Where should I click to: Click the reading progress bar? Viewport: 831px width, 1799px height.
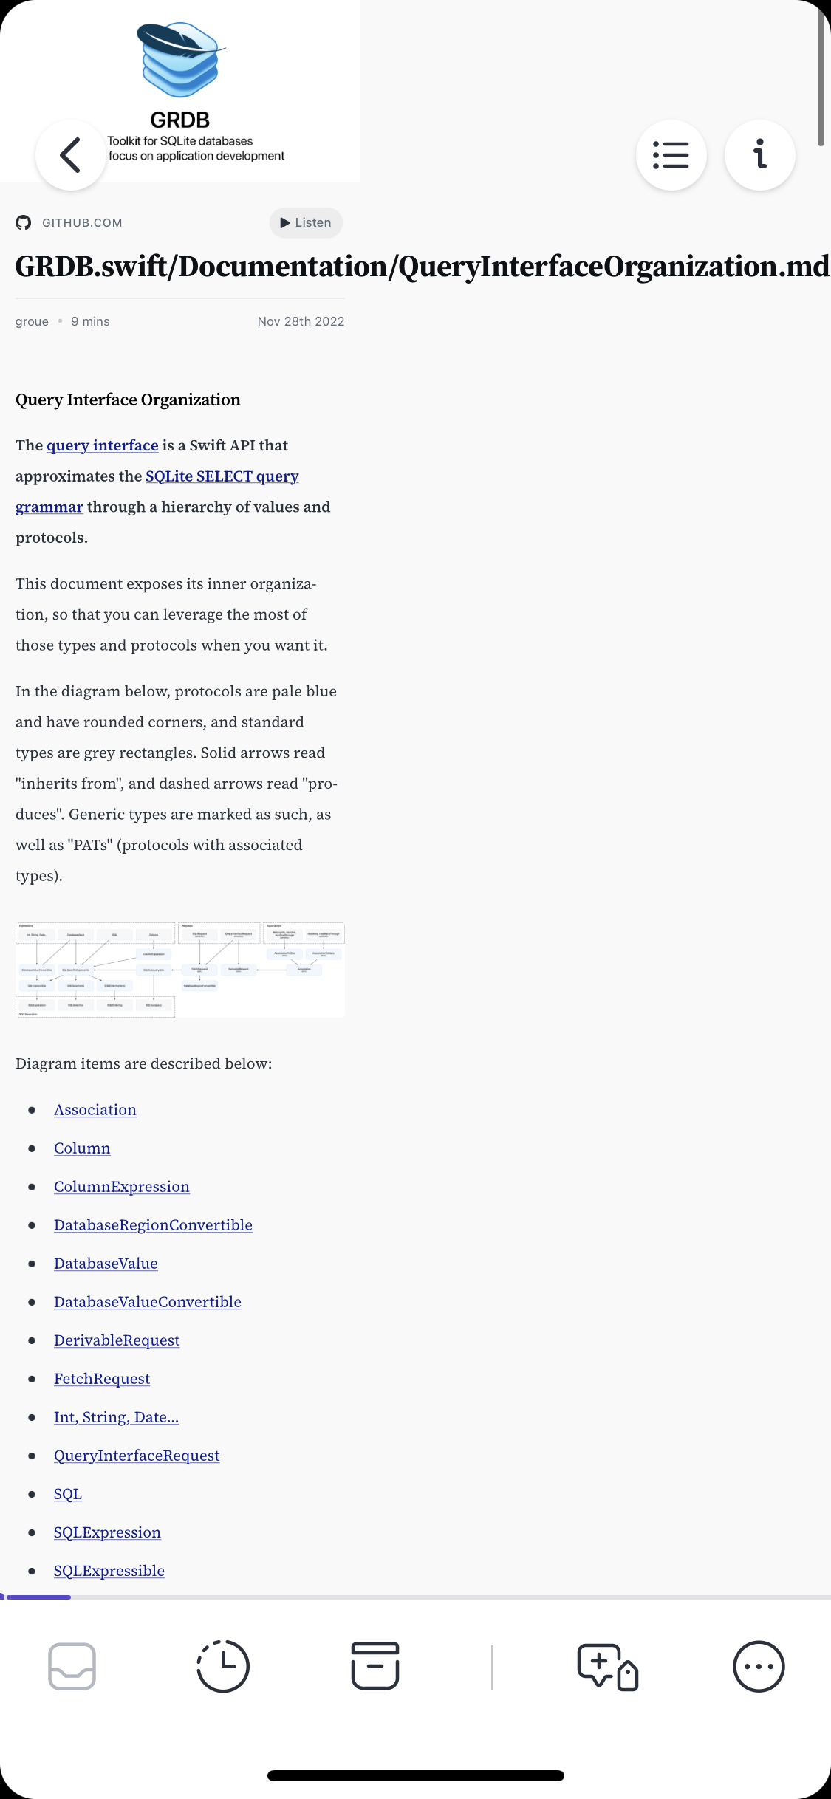pyautogui.click(x=415, y=1597)
